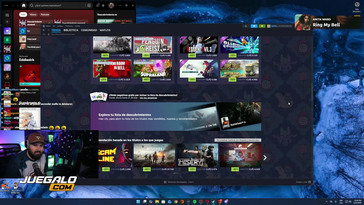This screenshot has height=205, width=364.
Task: Open Discord from taskbar
Action: [226, 202]
